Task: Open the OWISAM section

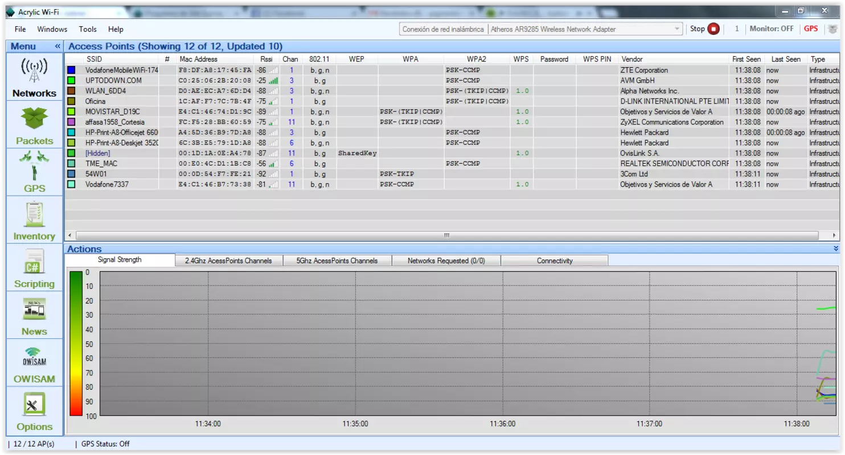Action: coord(34,363)
